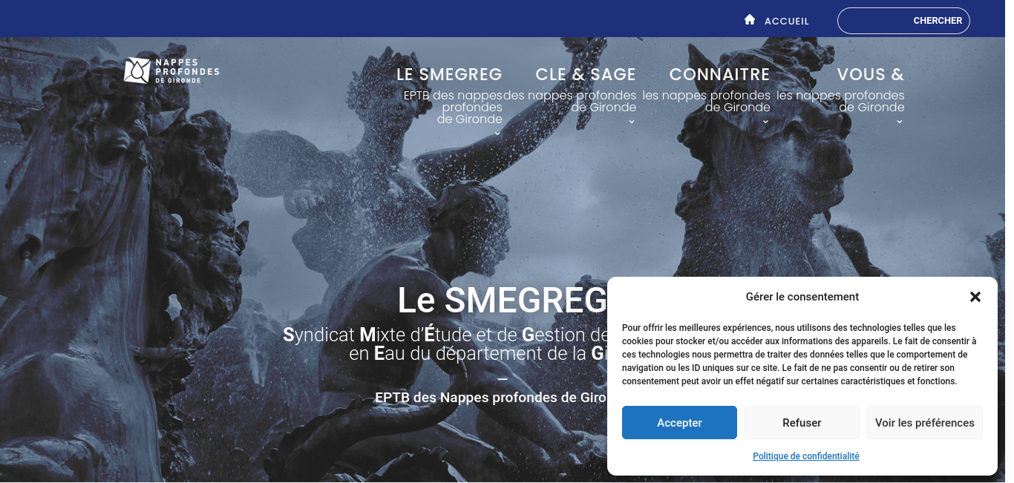The height and width of the screenshot is (483, 1014).
Task: Open the VOUS & menu
Action: click(870, 74)
